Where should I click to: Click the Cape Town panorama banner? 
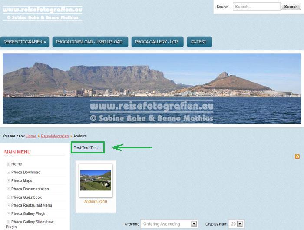(152, 89)
